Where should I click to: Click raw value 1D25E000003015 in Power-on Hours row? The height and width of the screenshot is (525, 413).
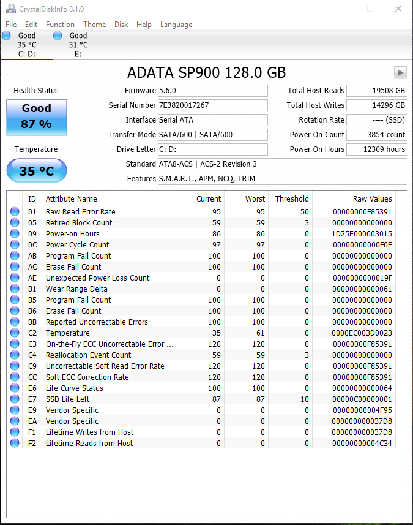(x=362, y=233)
